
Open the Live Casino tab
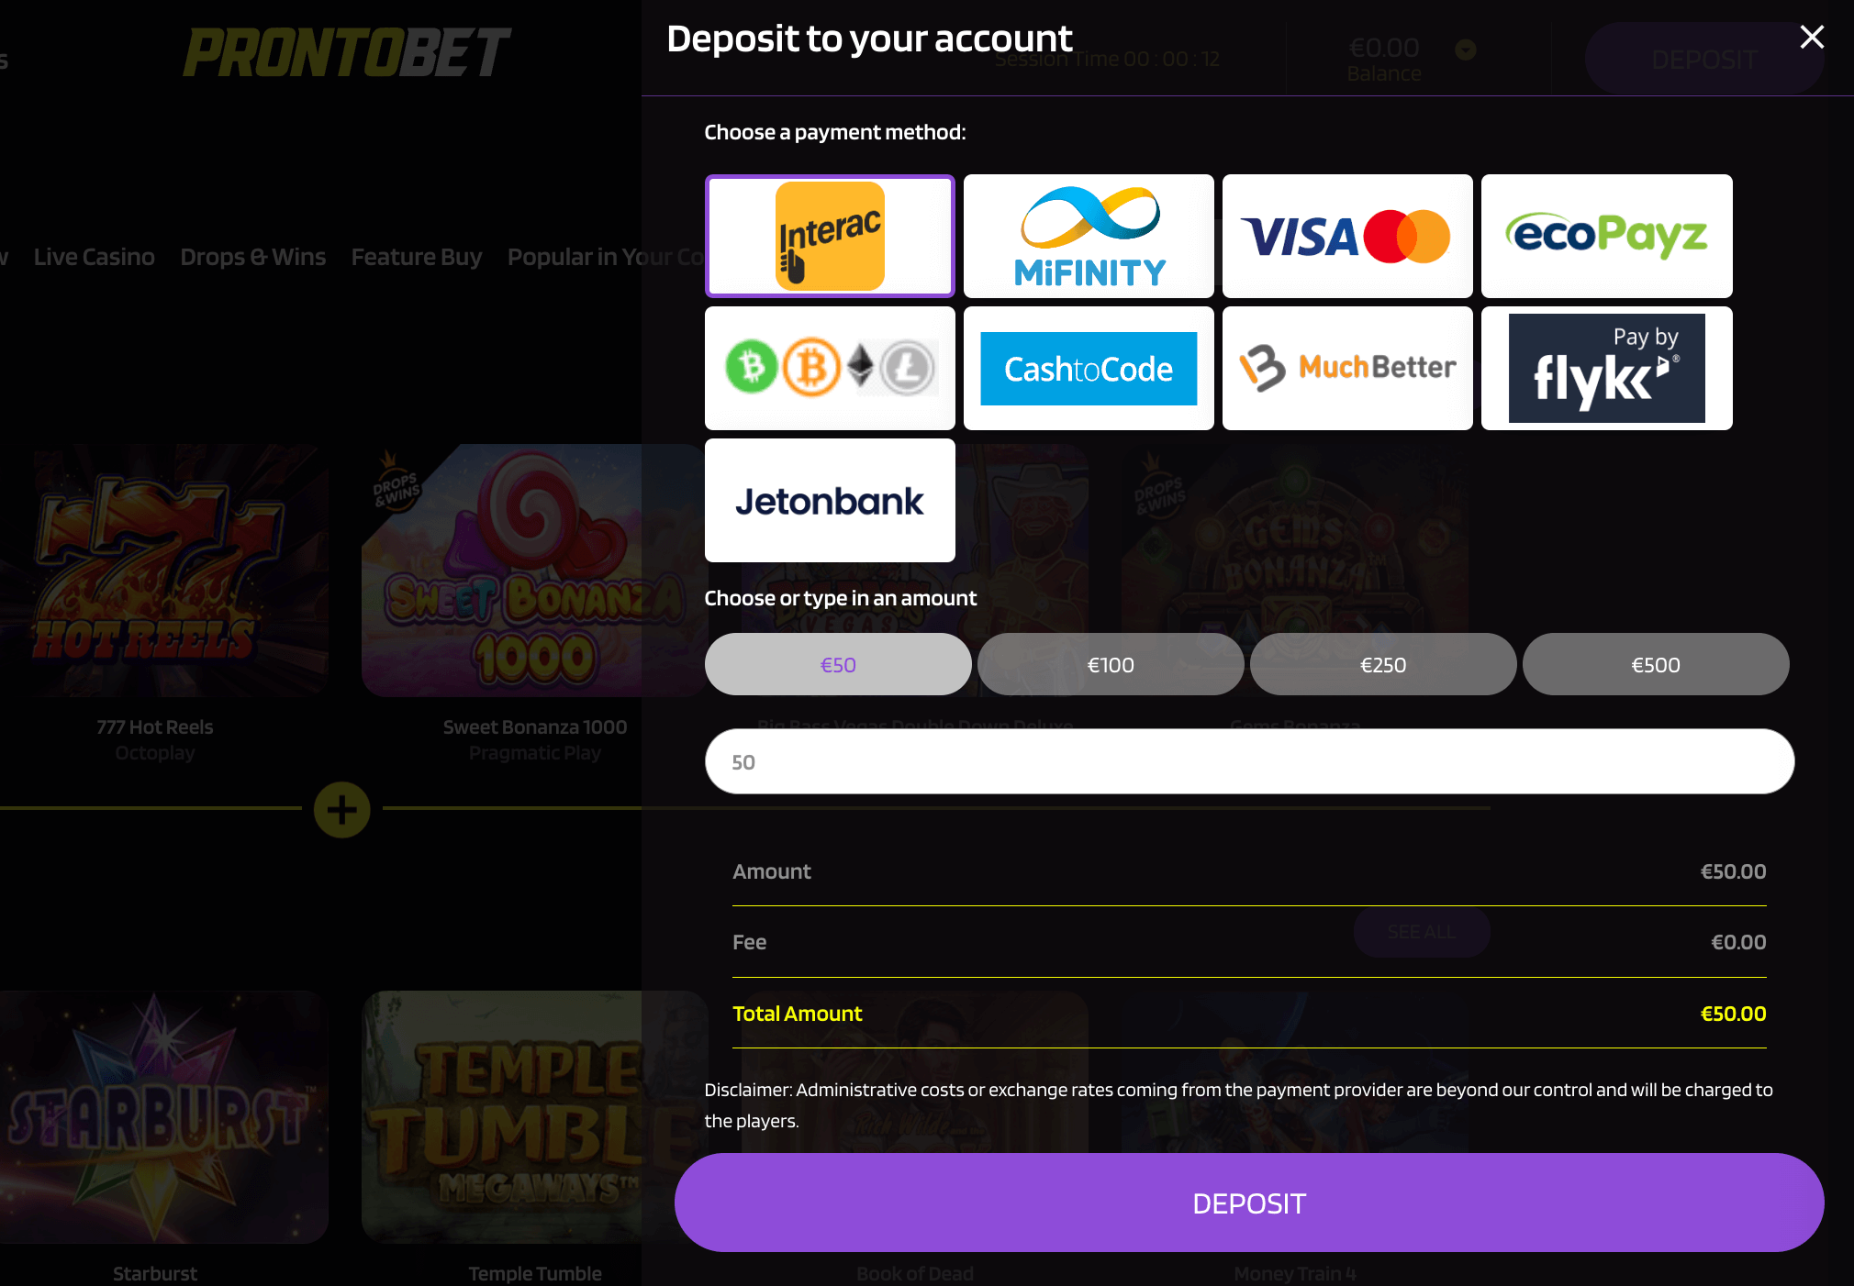click(94, 257)
